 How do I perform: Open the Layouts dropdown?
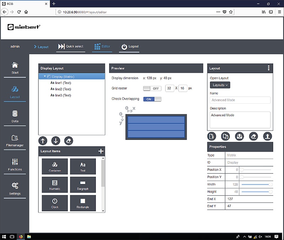click(x=220, y=85)
